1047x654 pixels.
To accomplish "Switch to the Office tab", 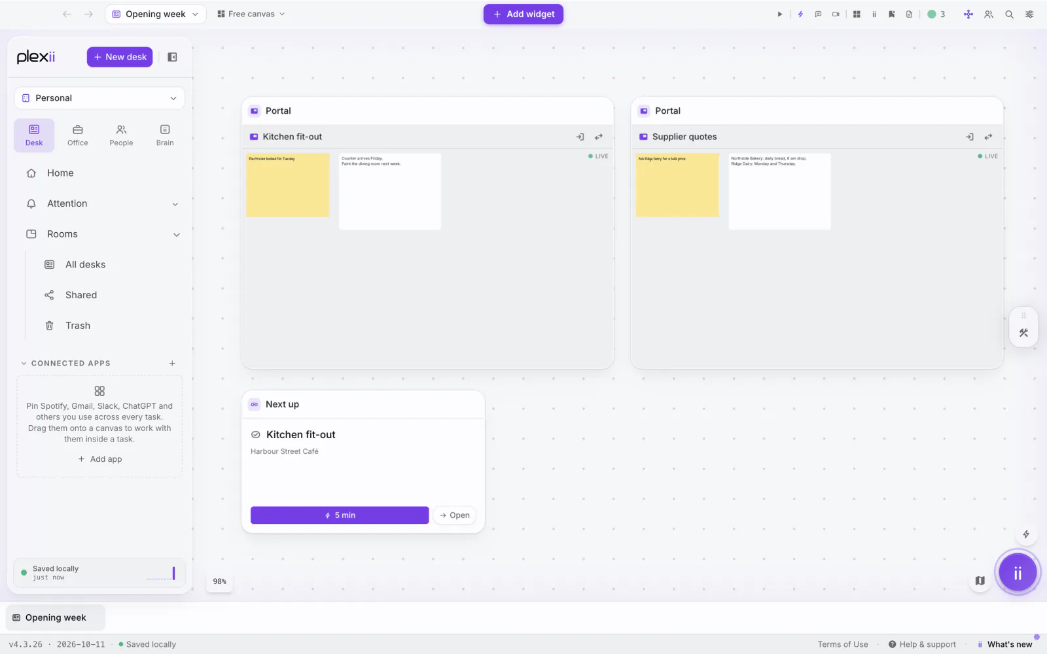I will tap(78, 135).
